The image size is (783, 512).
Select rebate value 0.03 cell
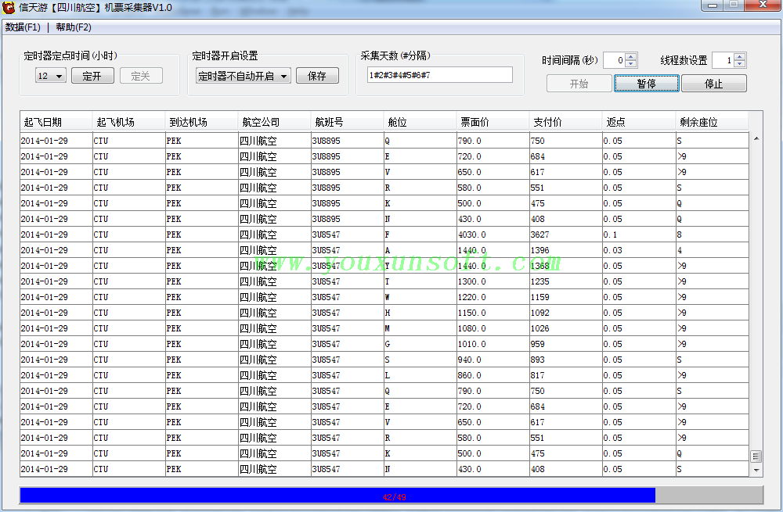coord(639,250)
